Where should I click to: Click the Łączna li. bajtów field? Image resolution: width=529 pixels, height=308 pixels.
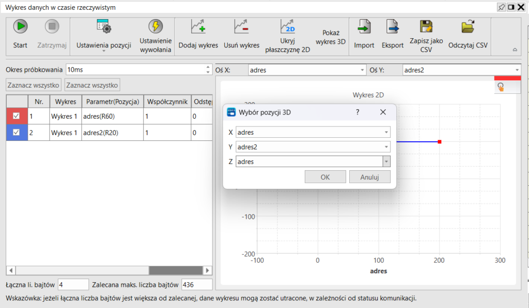click(73, 285)
